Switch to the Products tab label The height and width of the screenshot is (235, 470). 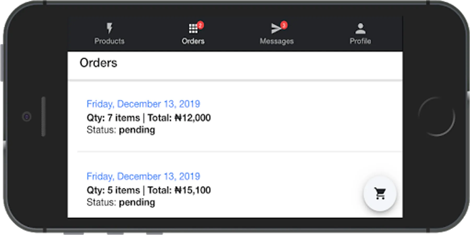point(109,41)
